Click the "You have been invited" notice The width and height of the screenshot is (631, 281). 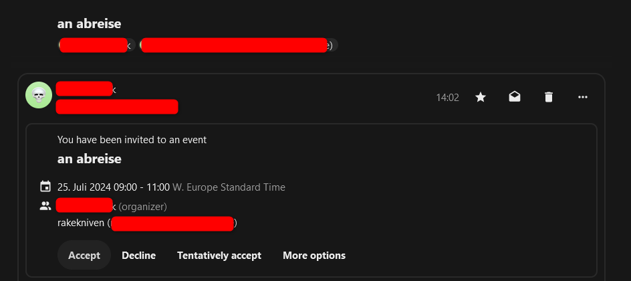coord(132,140)
